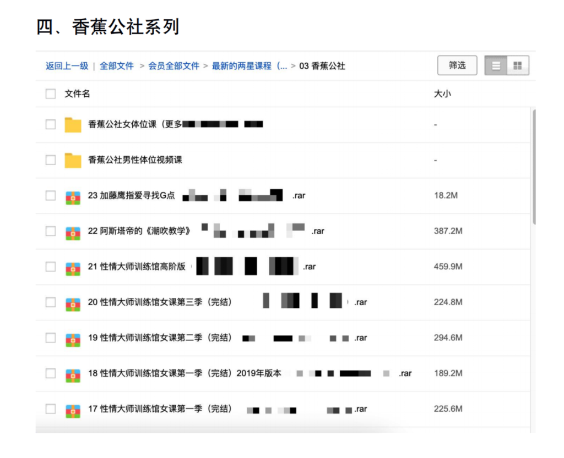
Task: Select checkbox for file 17 第一季(完结)
Action: pyautogui.click(x=51, y=409)
